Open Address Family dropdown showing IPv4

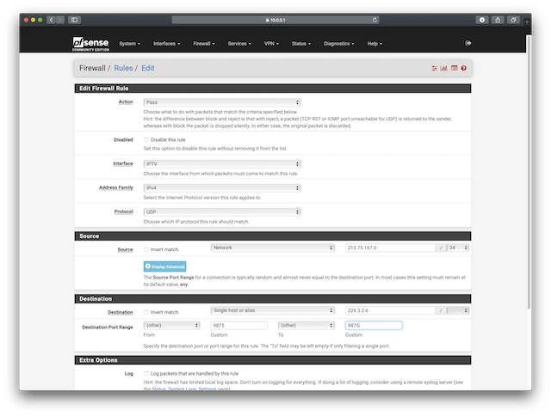coord(222,188)
